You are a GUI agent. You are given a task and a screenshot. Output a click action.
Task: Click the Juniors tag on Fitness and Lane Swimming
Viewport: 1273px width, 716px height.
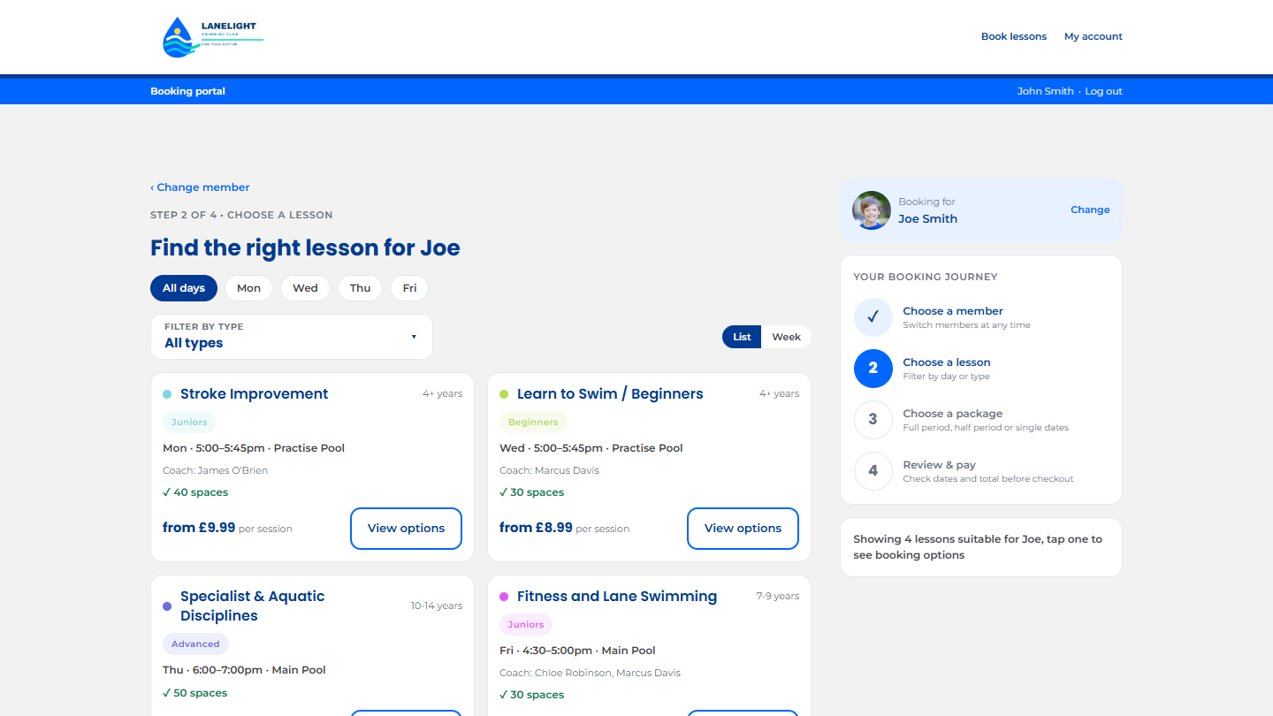click(526, 625)
